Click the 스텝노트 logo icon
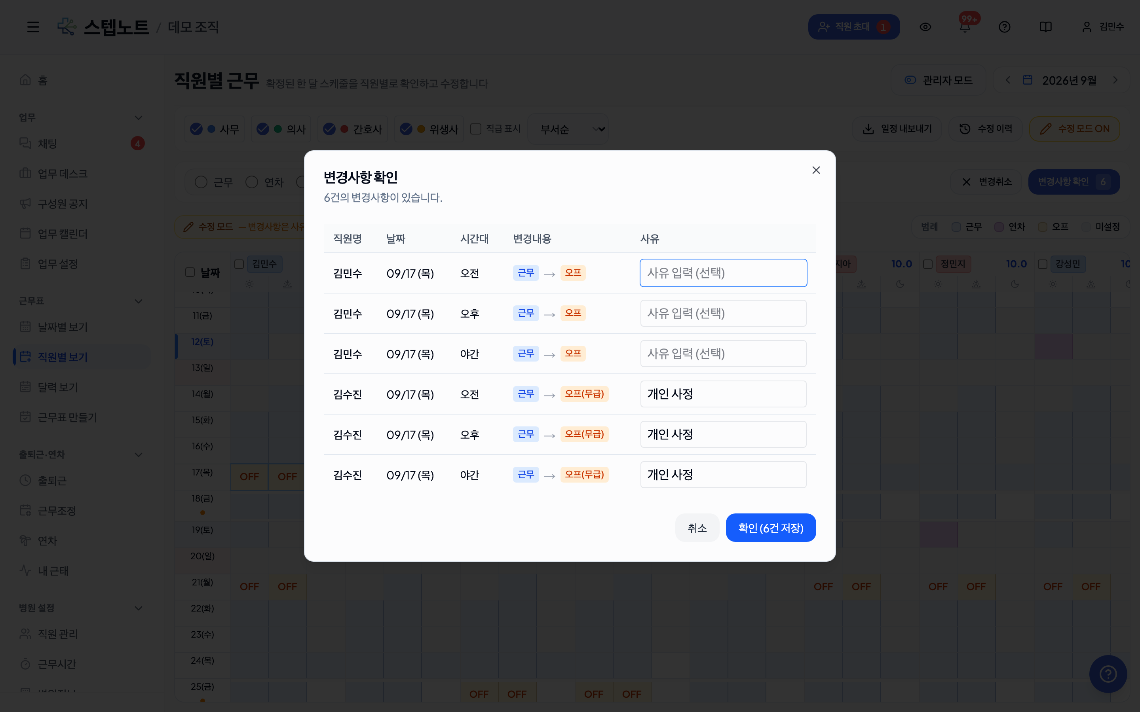Image resolution: width=1140 pixels, height=712 pixels. point(67,27)
